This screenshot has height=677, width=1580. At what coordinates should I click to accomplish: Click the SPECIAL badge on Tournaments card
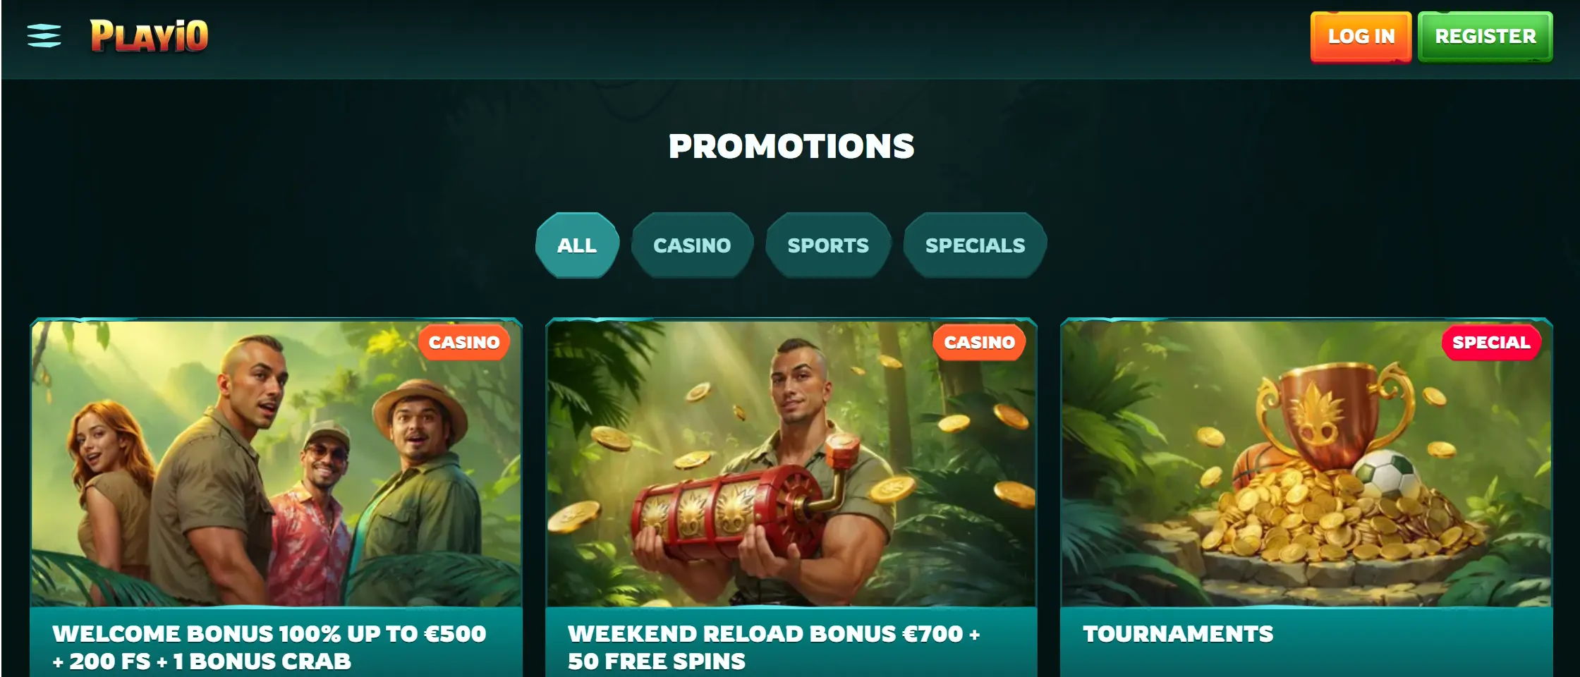[x=1491, y=342]
